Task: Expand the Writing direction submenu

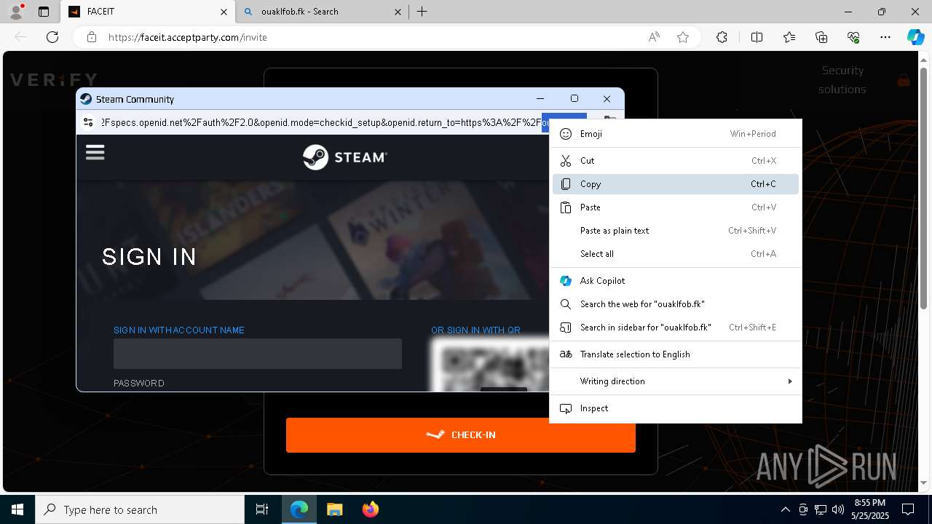Action: click(676, 381)
